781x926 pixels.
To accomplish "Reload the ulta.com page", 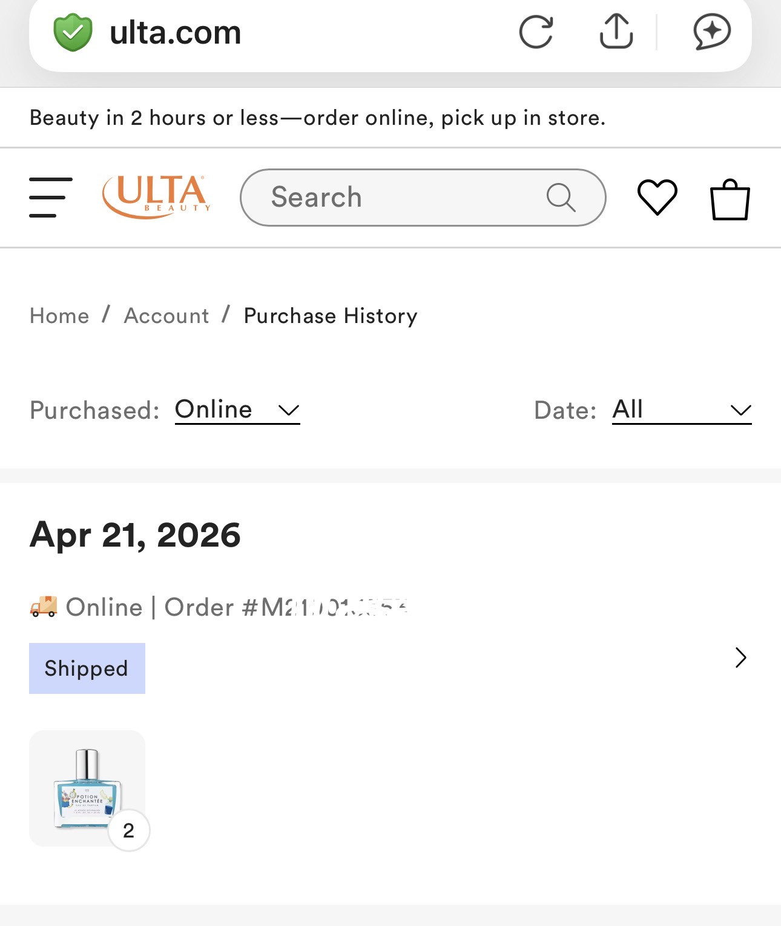I will [536, 32].
